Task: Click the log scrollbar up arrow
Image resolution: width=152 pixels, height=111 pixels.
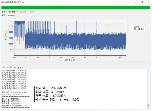Action: pos(148,71)
